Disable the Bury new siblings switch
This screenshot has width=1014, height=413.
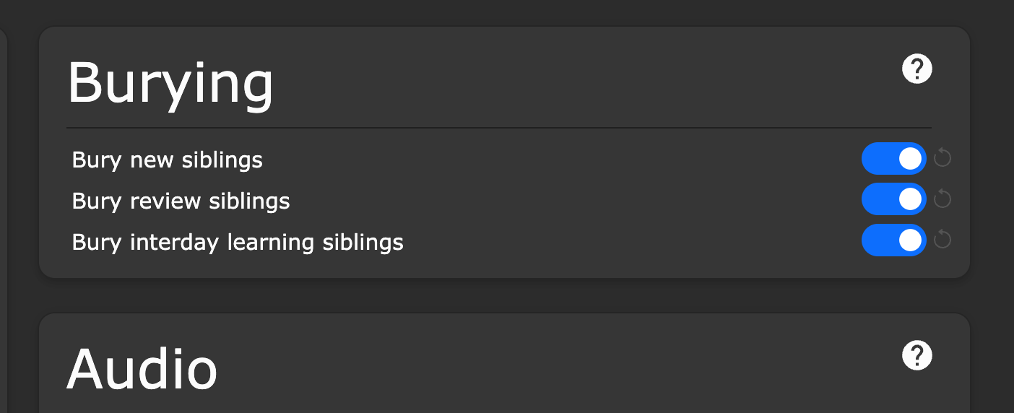coord(893,158)
